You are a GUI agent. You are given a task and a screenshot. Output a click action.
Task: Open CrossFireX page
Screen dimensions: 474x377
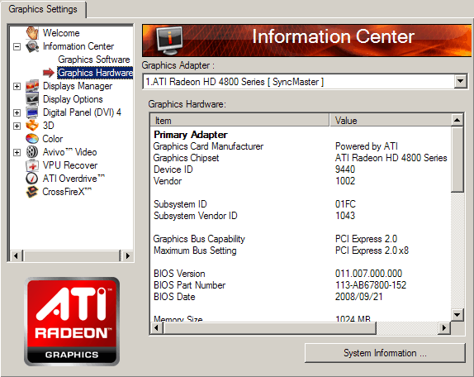67,192
